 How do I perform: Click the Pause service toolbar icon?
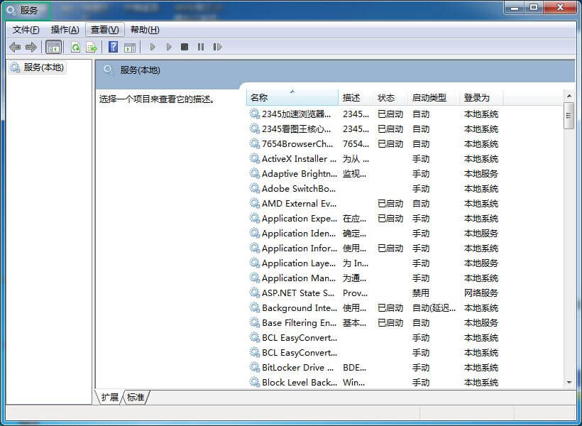click(x=201, y=48)
